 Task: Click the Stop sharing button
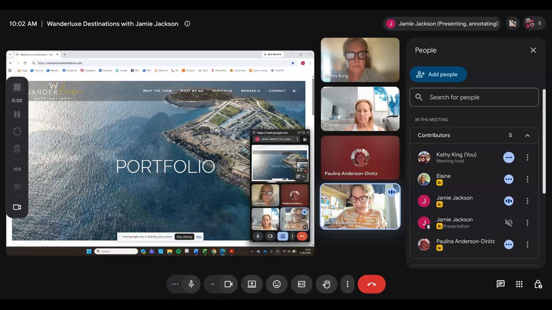click(184, 237)
